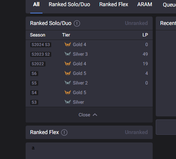Switch to the ARAM tab

(145, 5)
